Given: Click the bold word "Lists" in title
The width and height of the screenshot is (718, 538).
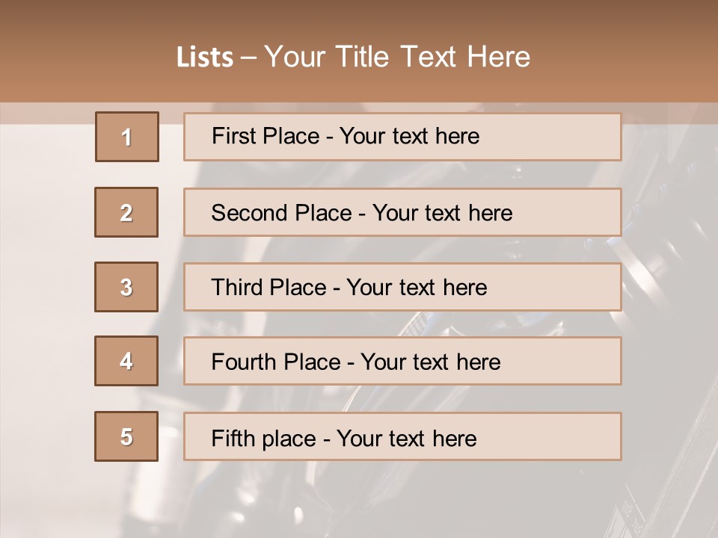Looking at the screenshot, I should (x=205, y=57).
